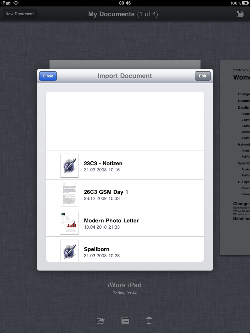The width and height of the screenshot is (250, 333).
Task: Tap the Pages icon beside Spellborn
Action: 69,250
